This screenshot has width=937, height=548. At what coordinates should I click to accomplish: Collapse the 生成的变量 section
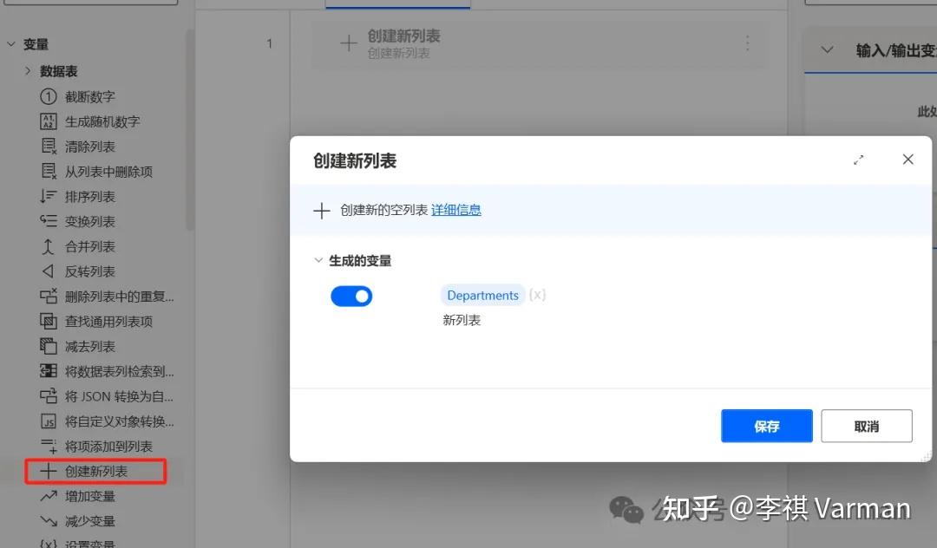tap(318, 260)
